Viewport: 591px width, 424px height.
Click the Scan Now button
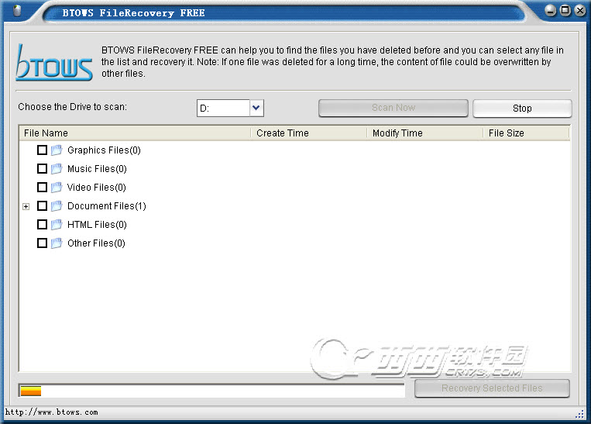point(393,109)
